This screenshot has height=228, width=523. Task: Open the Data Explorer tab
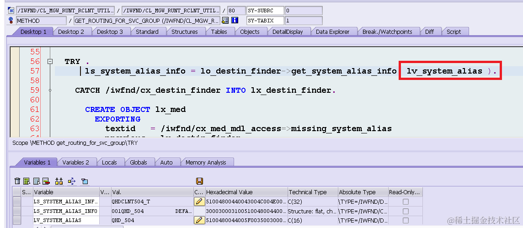(332, 32)
